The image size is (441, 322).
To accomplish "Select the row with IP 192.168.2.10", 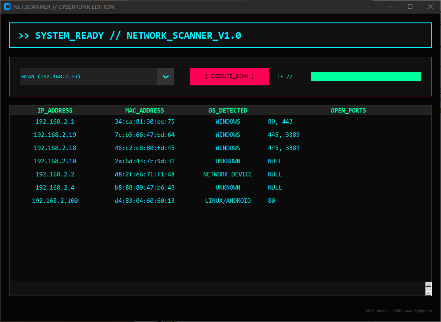I will (x=220, y=161).
